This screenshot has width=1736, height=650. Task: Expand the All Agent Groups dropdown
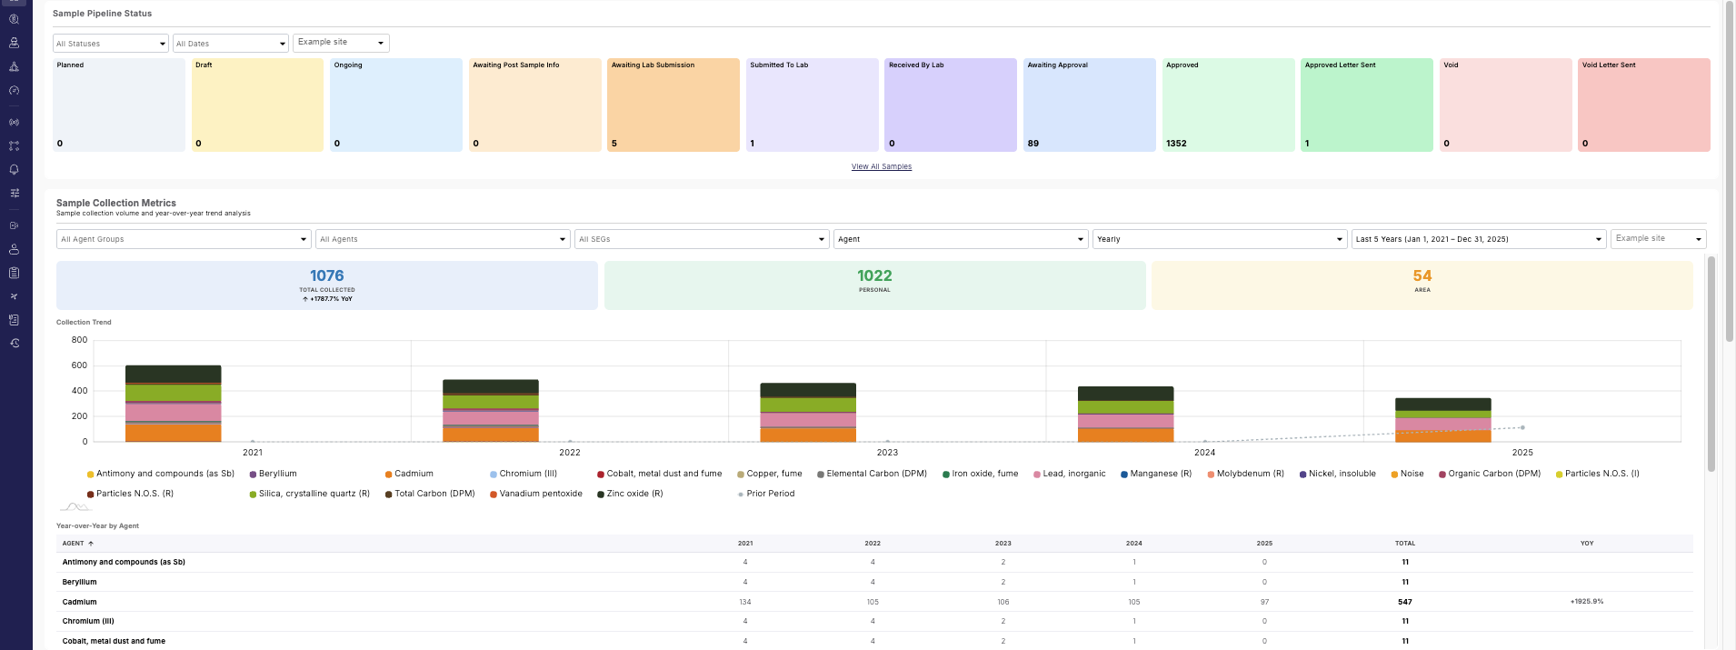click(185, 239)
